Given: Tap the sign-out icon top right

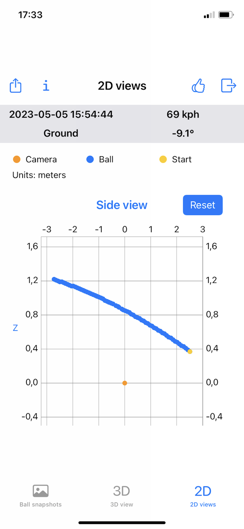Looking at the screenshot, I should coord(228,86).
